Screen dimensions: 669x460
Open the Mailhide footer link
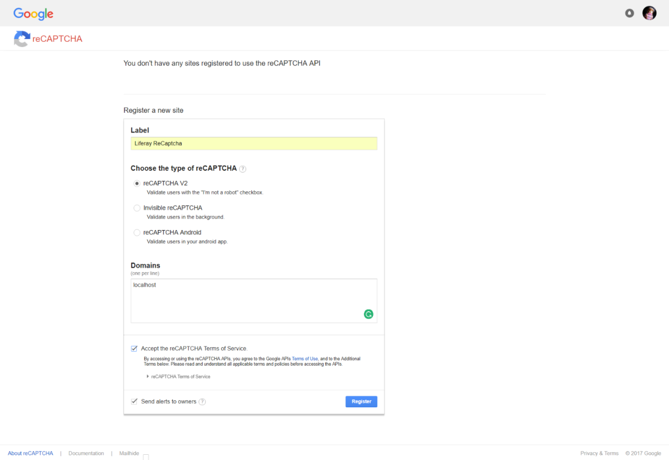(129, 453)
